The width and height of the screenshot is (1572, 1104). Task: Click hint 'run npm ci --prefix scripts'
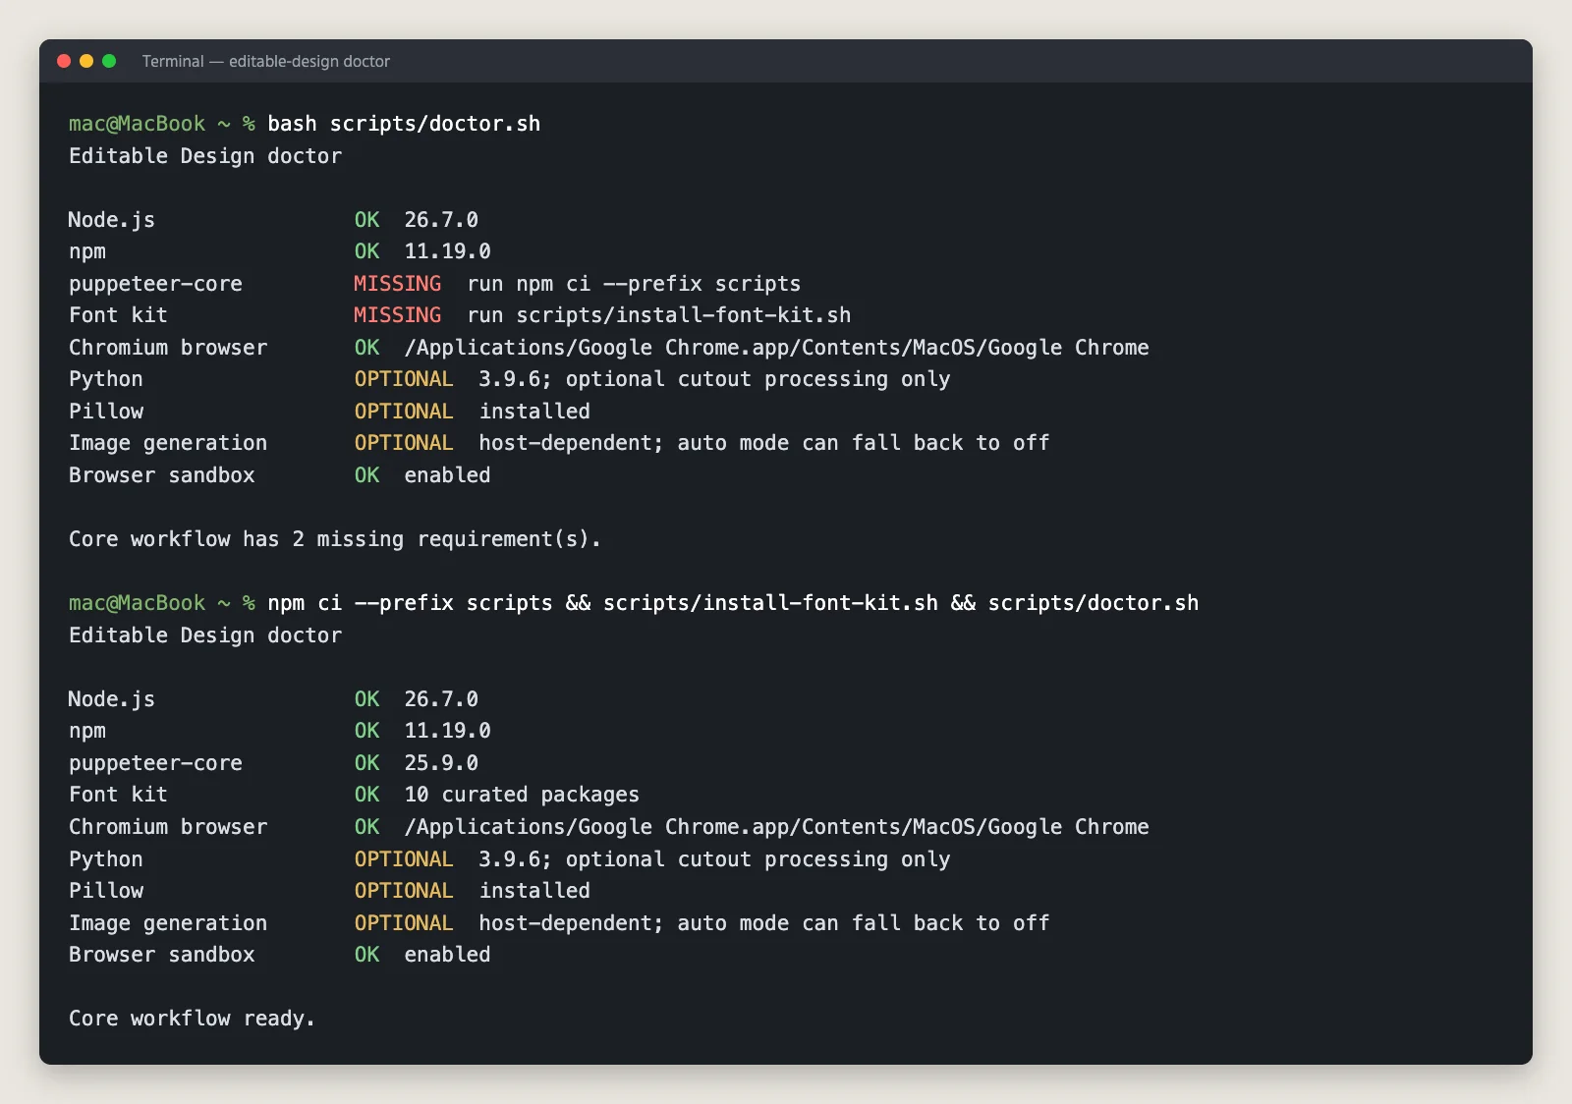point(634,284)
